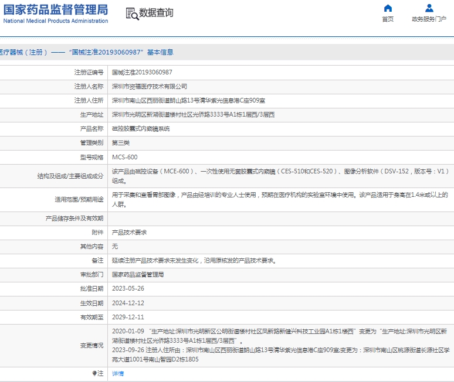The height and width of the screenshot is (382, 454).
Task: Click the home (首页) house icon
Action: click(388, 8)
